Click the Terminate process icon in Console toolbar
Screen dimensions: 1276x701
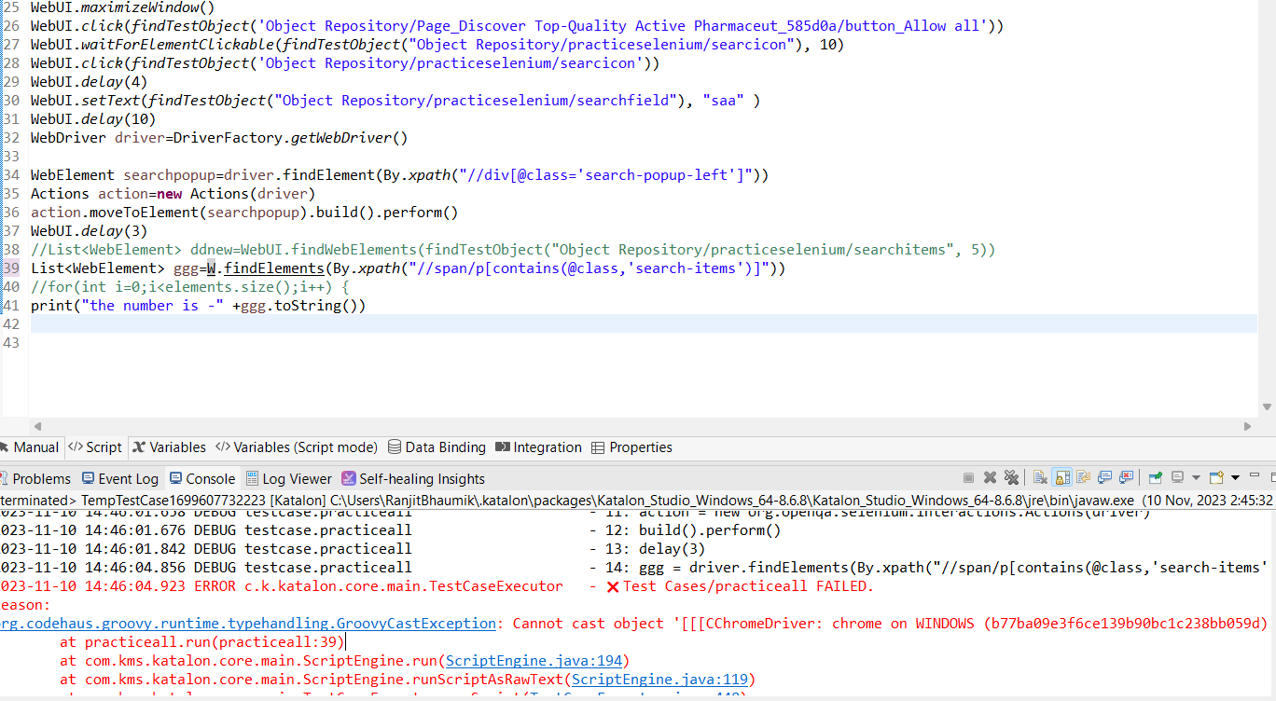[969, 477]
